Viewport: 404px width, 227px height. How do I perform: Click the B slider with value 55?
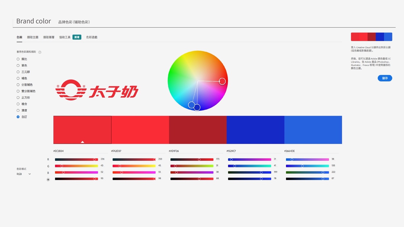pyautogui.click(x=134, y=172)
